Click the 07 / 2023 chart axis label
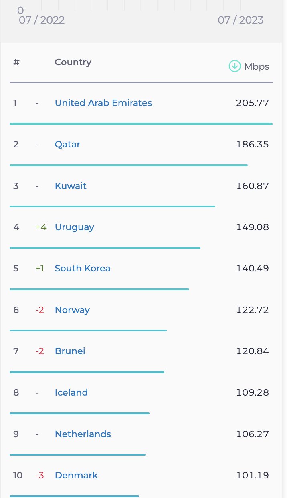Screen dimensions: 287x498 tap(241, 20)
